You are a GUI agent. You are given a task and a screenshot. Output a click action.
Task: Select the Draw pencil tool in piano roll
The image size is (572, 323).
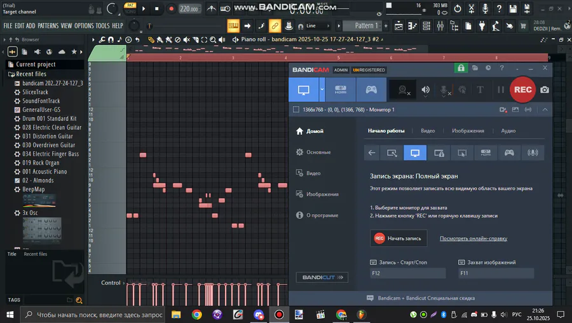tap(151, 39)
